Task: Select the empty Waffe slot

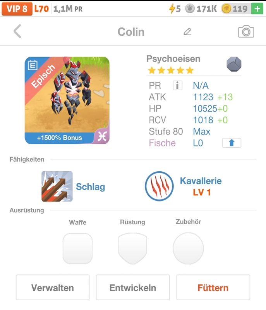Action: pyautogui.click(x=77, y=248)
